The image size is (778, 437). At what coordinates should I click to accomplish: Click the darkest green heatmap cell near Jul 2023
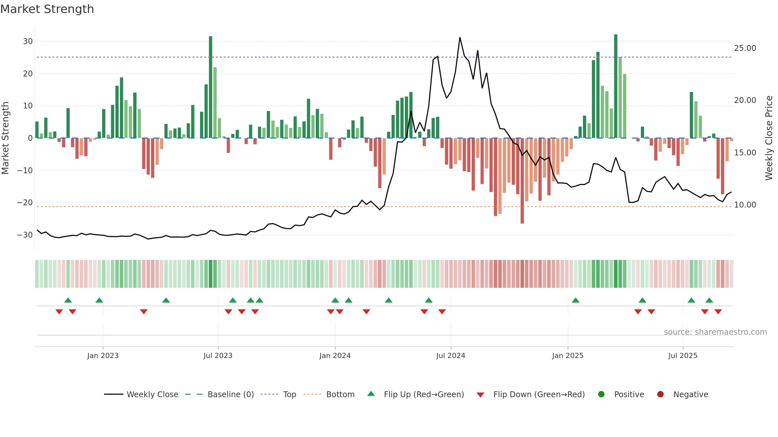[210, 274]
